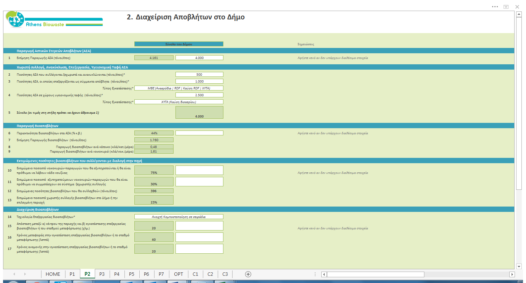The width and height of the screenshot is (526, 283).
Task: Select the cell showing 1,61
Action: point(154,151)
